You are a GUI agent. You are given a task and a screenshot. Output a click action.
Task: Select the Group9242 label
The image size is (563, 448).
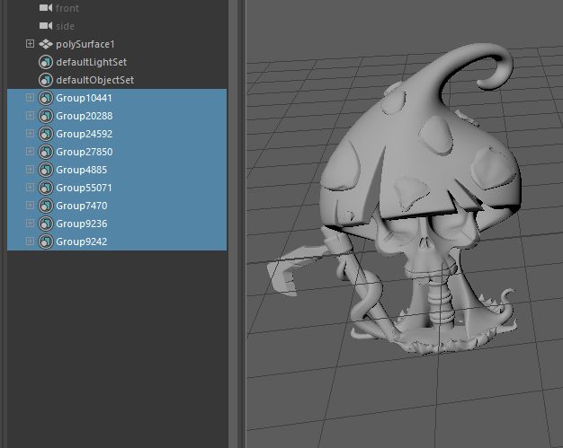[82, 242]
